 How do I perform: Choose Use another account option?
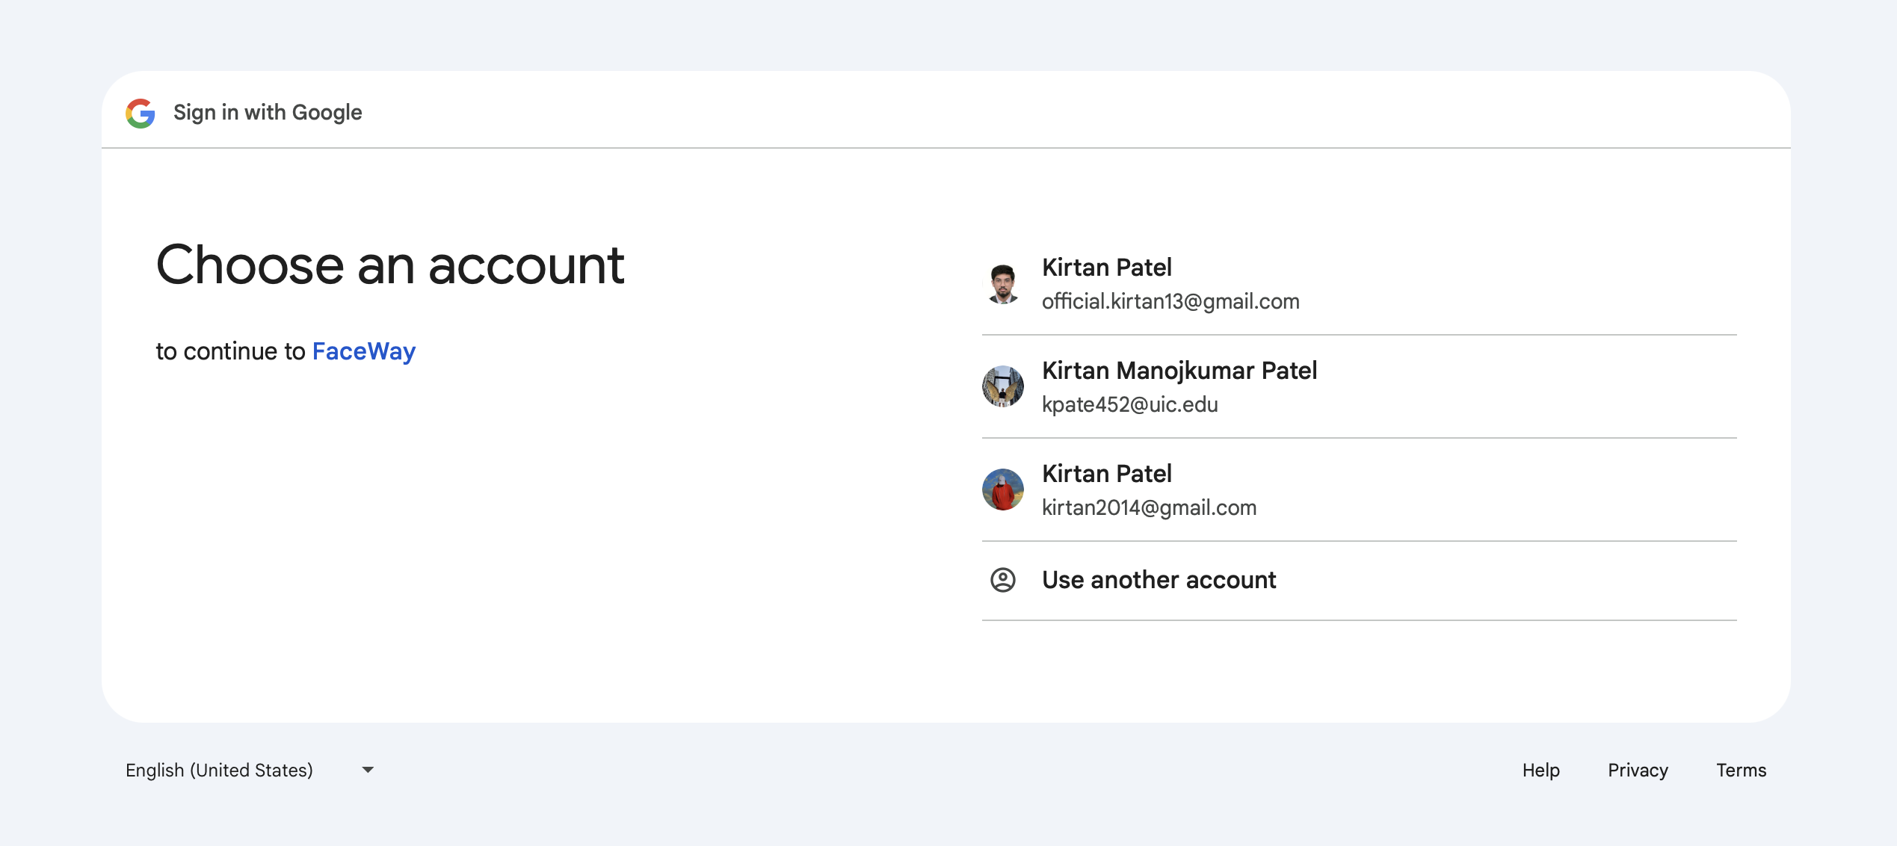(1159, 580)
